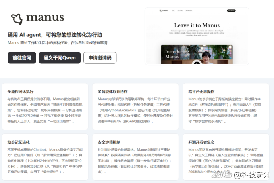Viewport: 274px width, 183px height.
Task: Select the 动态记忆进化 card title
Action: (19, 142)
